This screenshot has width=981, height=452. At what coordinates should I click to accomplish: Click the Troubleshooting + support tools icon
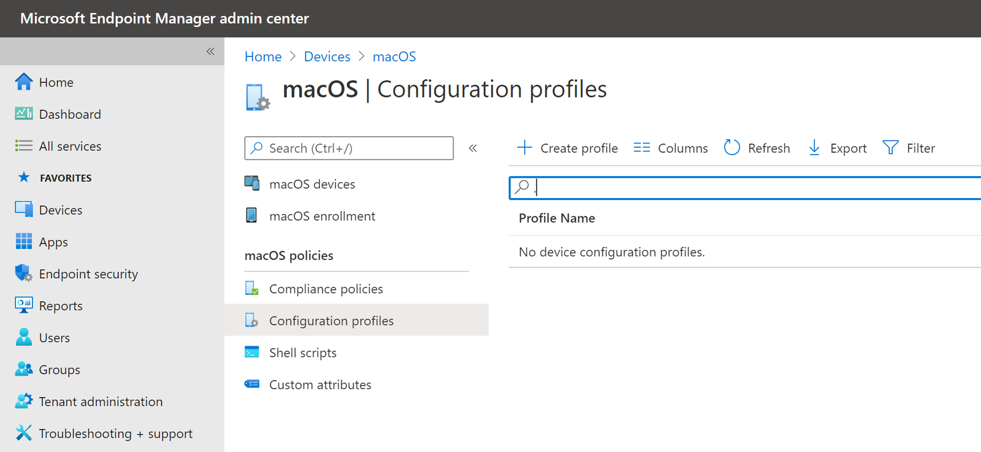click(24, 432)
